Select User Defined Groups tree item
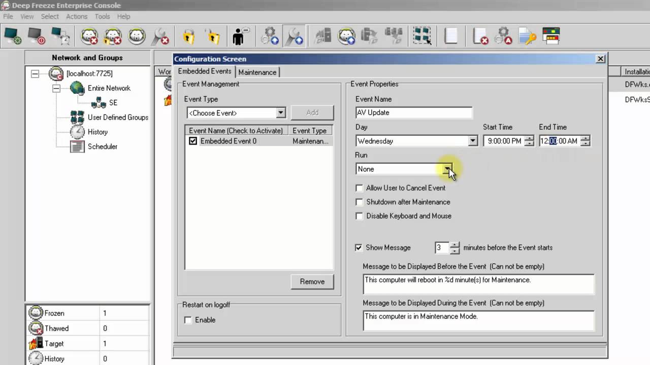This screenshot has height=365, width=650. click(118, 117)
